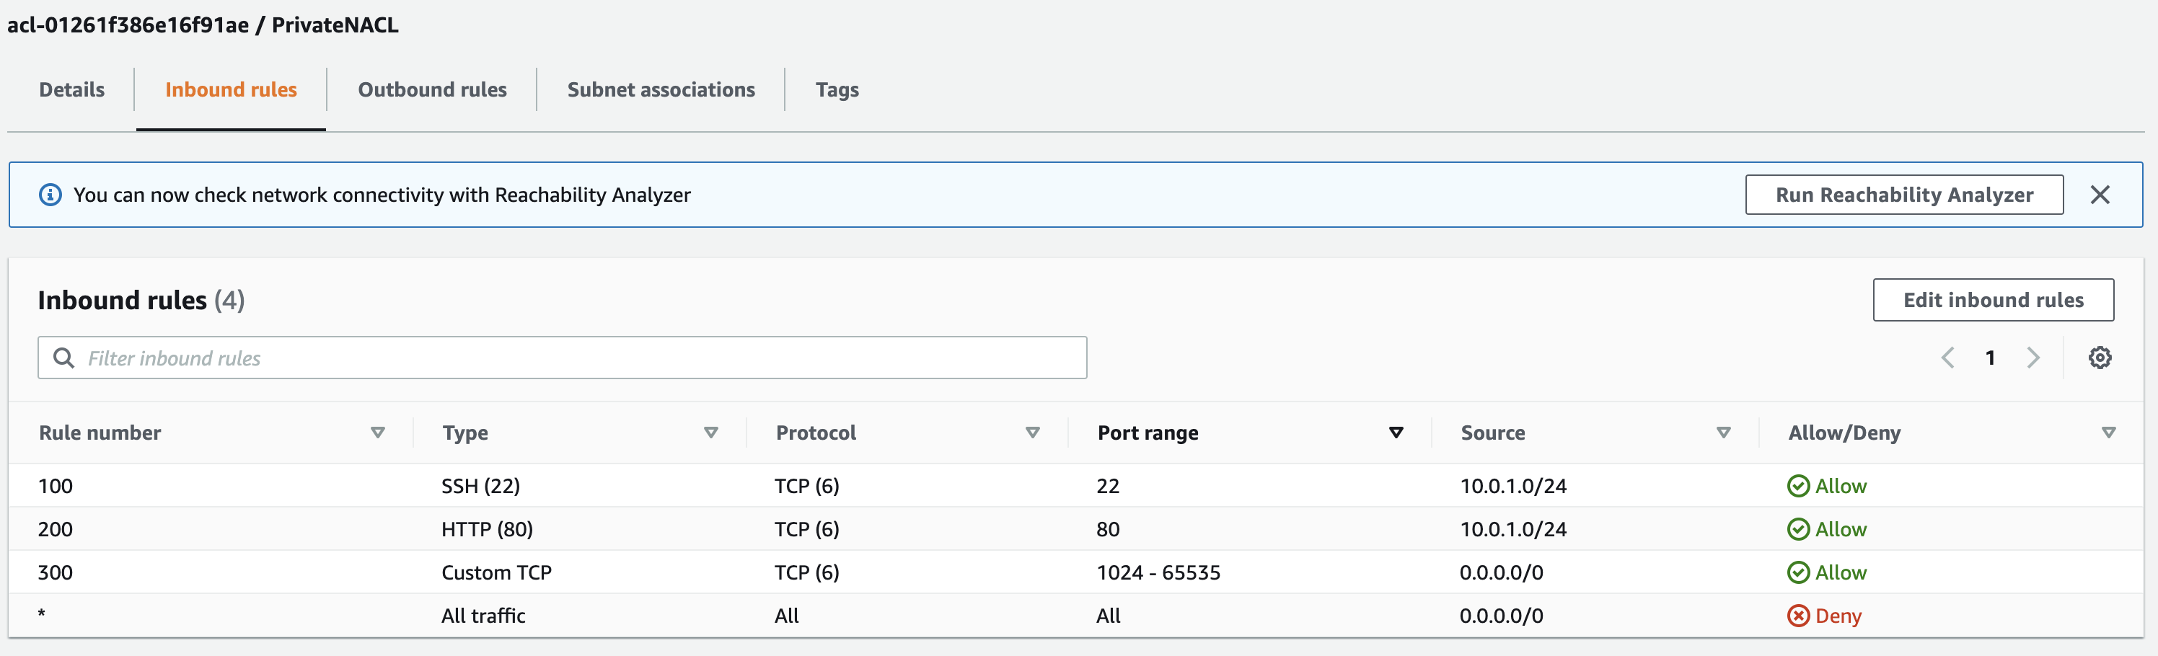Go to next page of rules
Viewport: 2158px width, 656px height.
point(2033,358)
